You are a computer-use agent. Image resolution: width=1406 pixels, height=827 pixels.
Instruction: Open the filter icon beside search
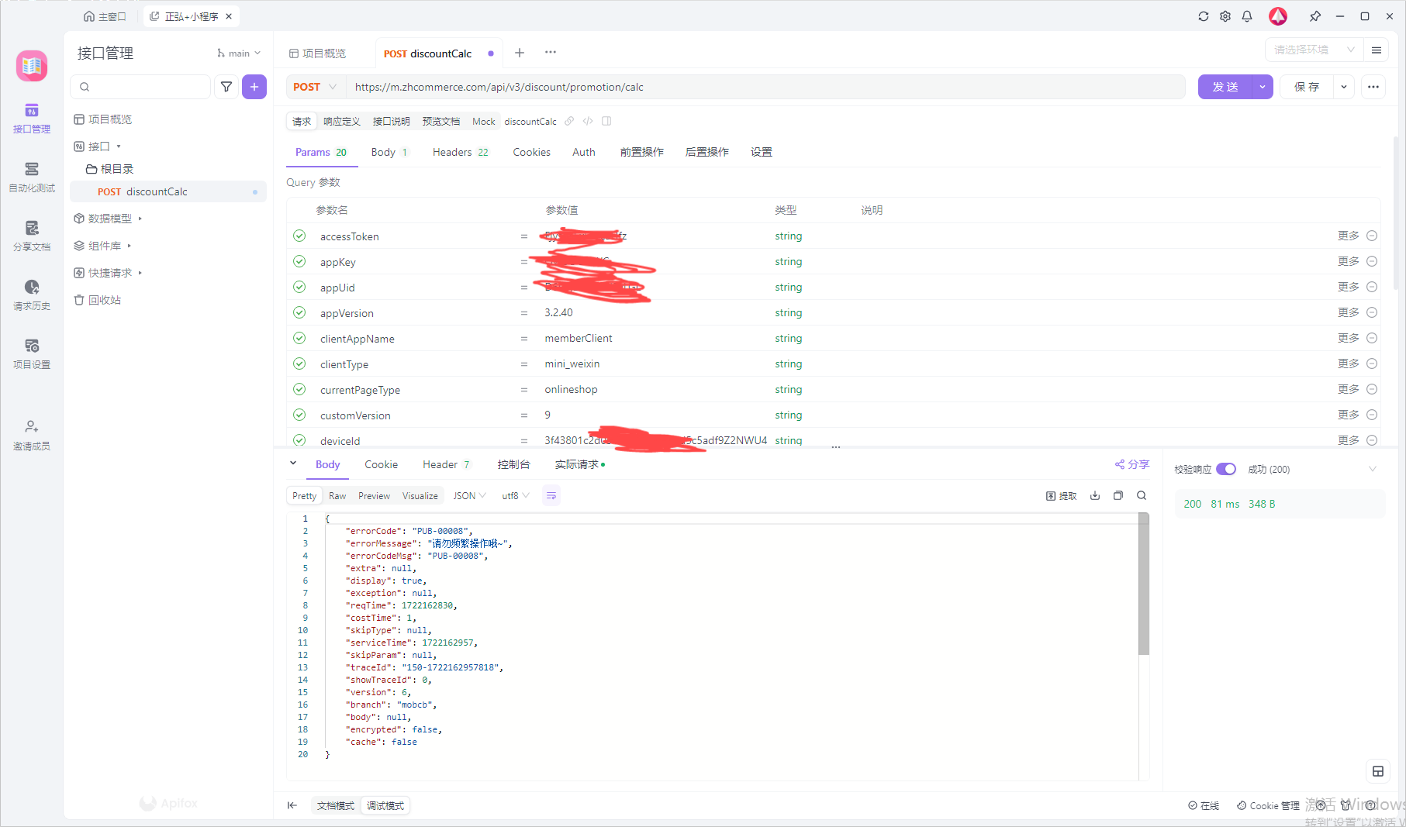click(226, 87)
